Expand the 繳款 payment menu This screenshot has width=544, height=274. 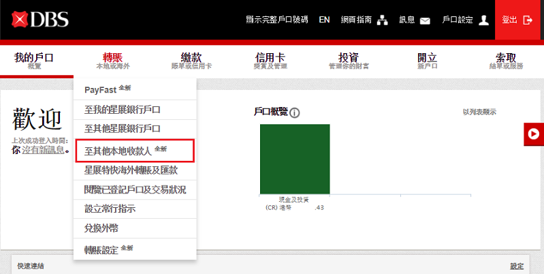pyautogui.click(x=191, y=60)
